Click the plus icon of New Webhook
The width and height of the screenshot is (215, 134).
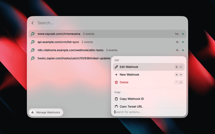[116, 75]
